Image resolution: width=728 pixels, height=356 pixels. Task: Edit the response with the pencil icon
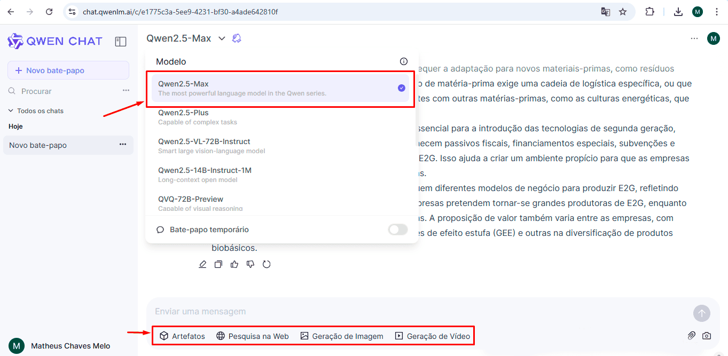202,264
